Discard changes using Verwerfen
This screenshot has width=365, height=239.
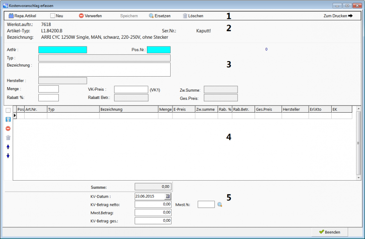tap(90, 16)
